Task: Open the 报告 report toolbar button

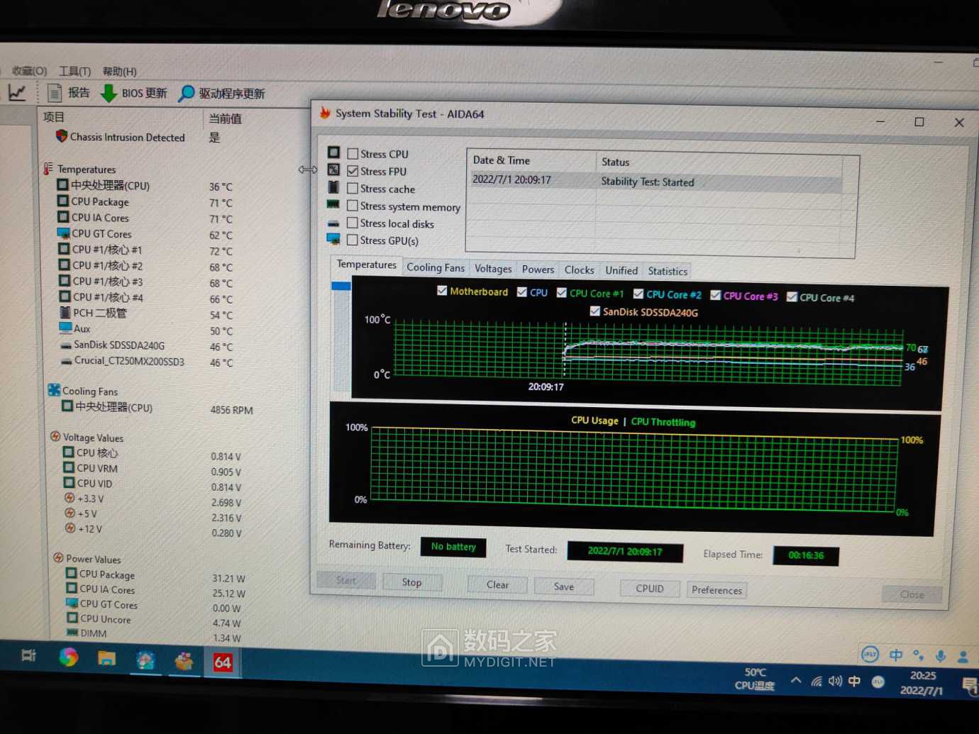Action: coord(68,93)
